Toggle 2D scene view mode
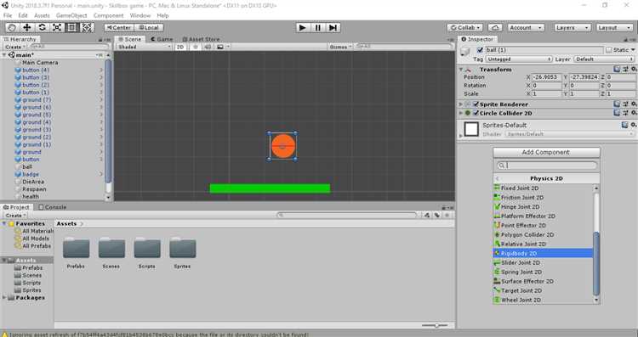The width and height of the screenshot is (638, 337). [x=180, y=47]
